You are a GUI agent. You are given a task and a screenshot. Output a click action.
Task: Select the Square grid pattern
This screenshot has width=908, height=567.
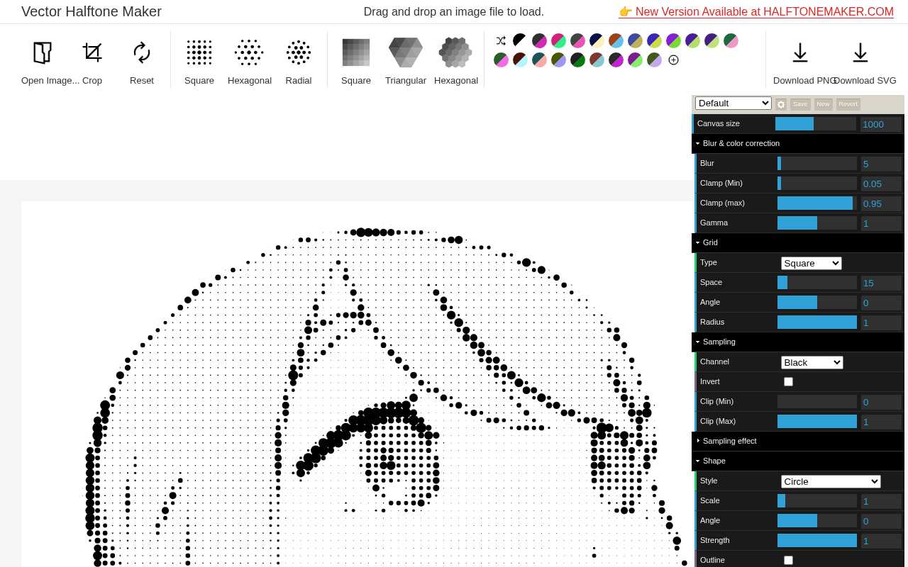coord(199,52)
